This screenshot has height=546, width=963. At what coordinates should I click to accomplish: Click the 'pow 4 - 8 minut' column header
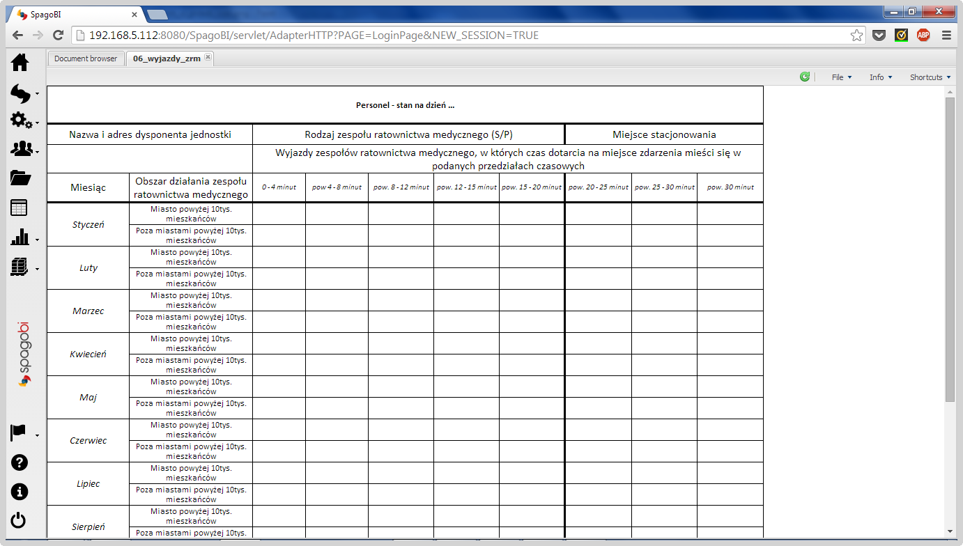[x=337, y=187]
